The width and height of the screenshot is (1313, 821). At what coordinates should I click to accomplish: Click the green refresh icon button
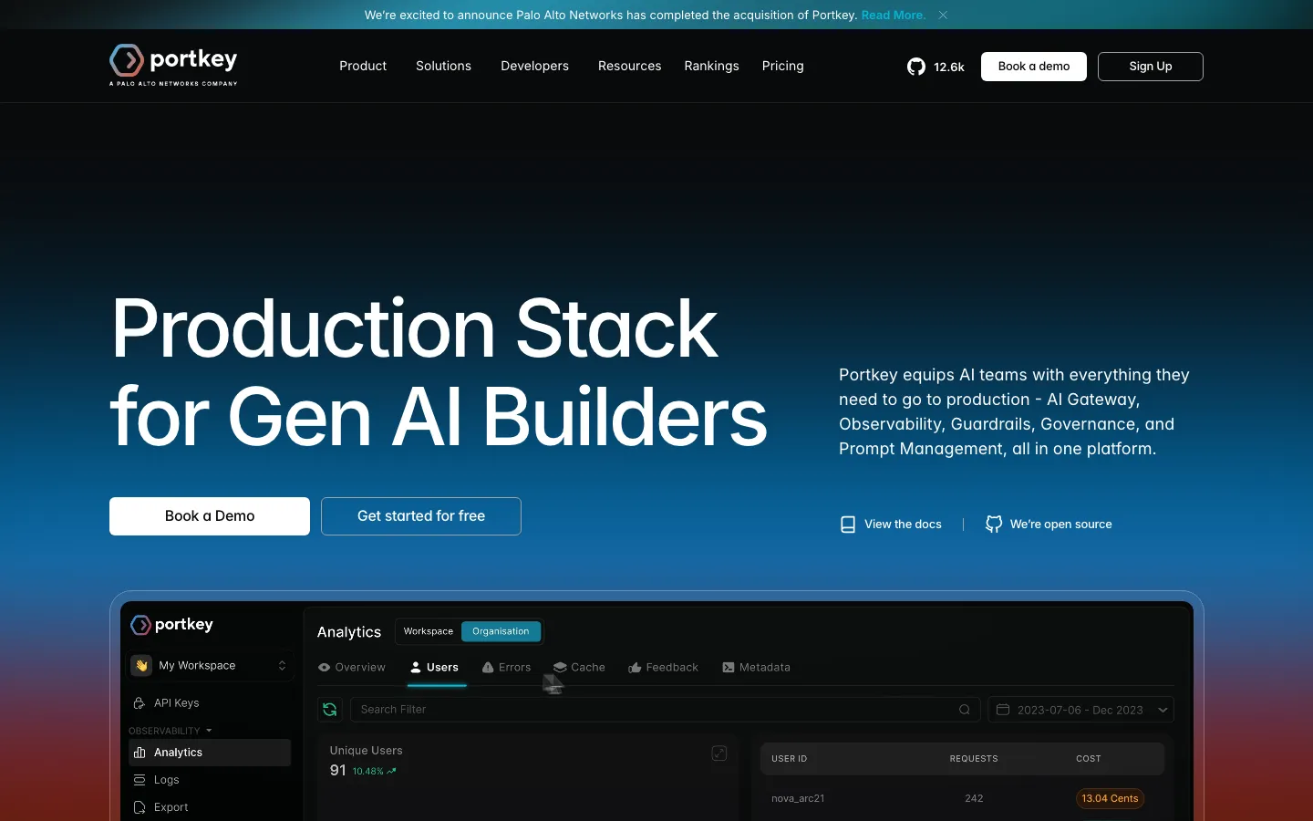click(x=330, y=710)
